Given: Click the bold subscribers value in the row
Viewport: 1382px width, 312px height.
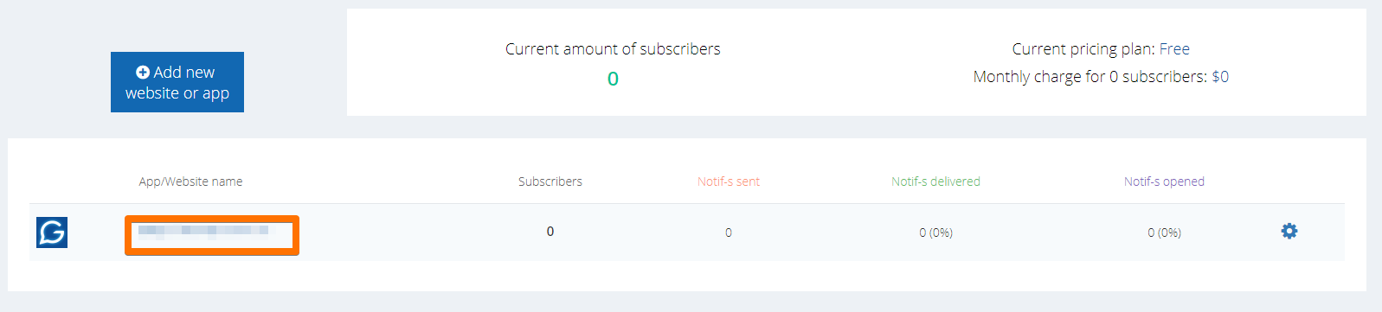Looking at the screenshot, I should (x=550, y=231).
